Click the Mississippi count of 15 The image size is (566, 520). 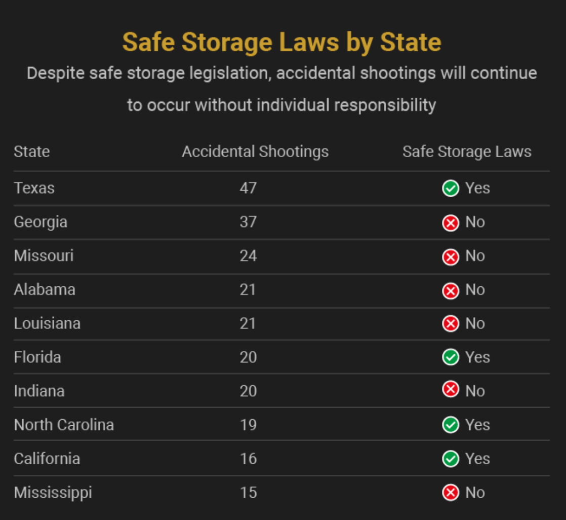(248, 493)
